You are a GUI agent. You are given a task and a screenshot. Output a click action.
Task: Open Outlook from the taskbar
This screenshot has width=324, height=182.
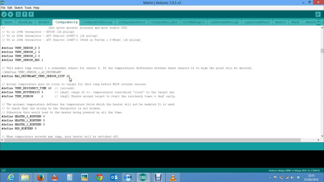[x=114, y=177]
